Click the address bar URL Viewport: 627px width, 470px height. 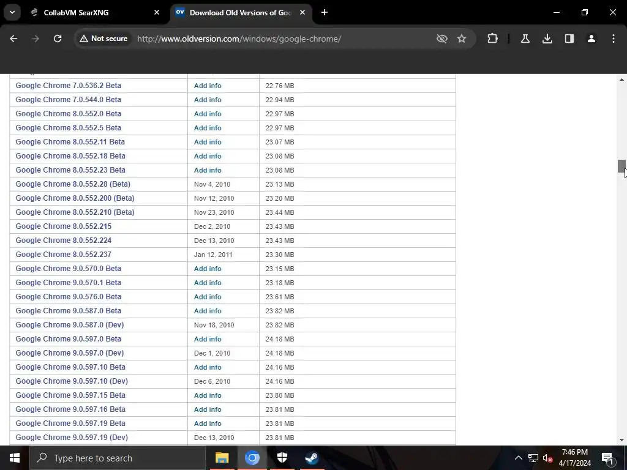point(239,39)
